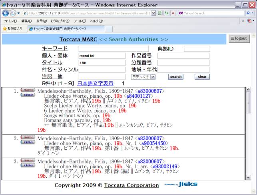Click the 作品番号 label link
257x195 pixels.
click(x=141, y=56)
